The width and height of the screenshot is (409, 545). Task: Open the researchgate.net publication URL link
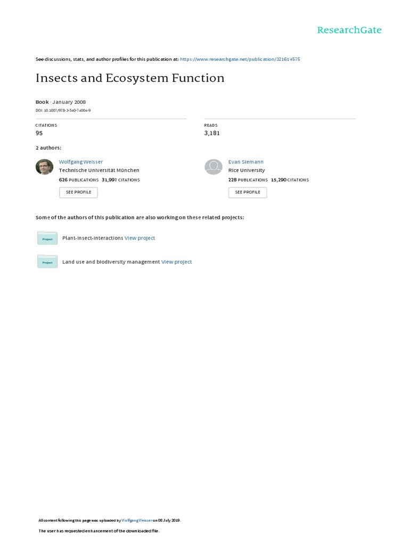[x=240, y=59]
